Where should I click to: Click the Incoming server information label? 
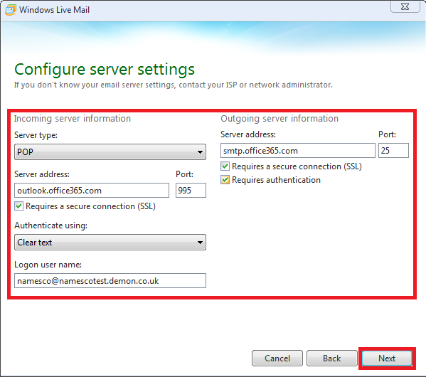(73, 119)
